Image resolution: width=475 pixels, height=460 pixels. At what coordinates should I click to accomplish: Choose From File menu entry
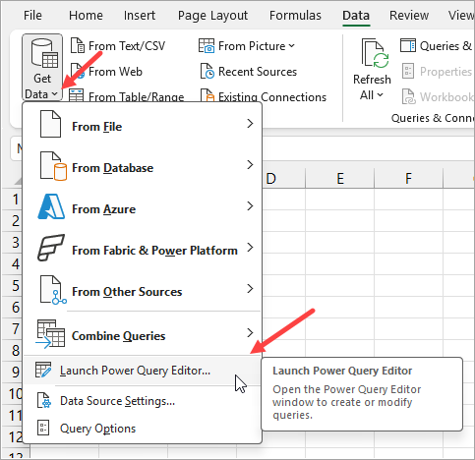click(x=143, y=124)
